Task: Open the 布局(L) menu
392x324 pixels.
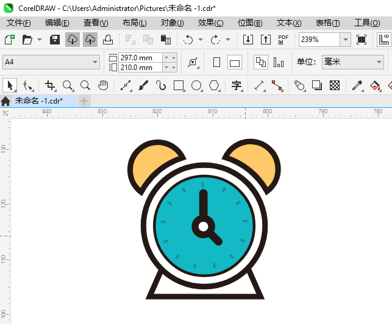Action: coord(135,23)
